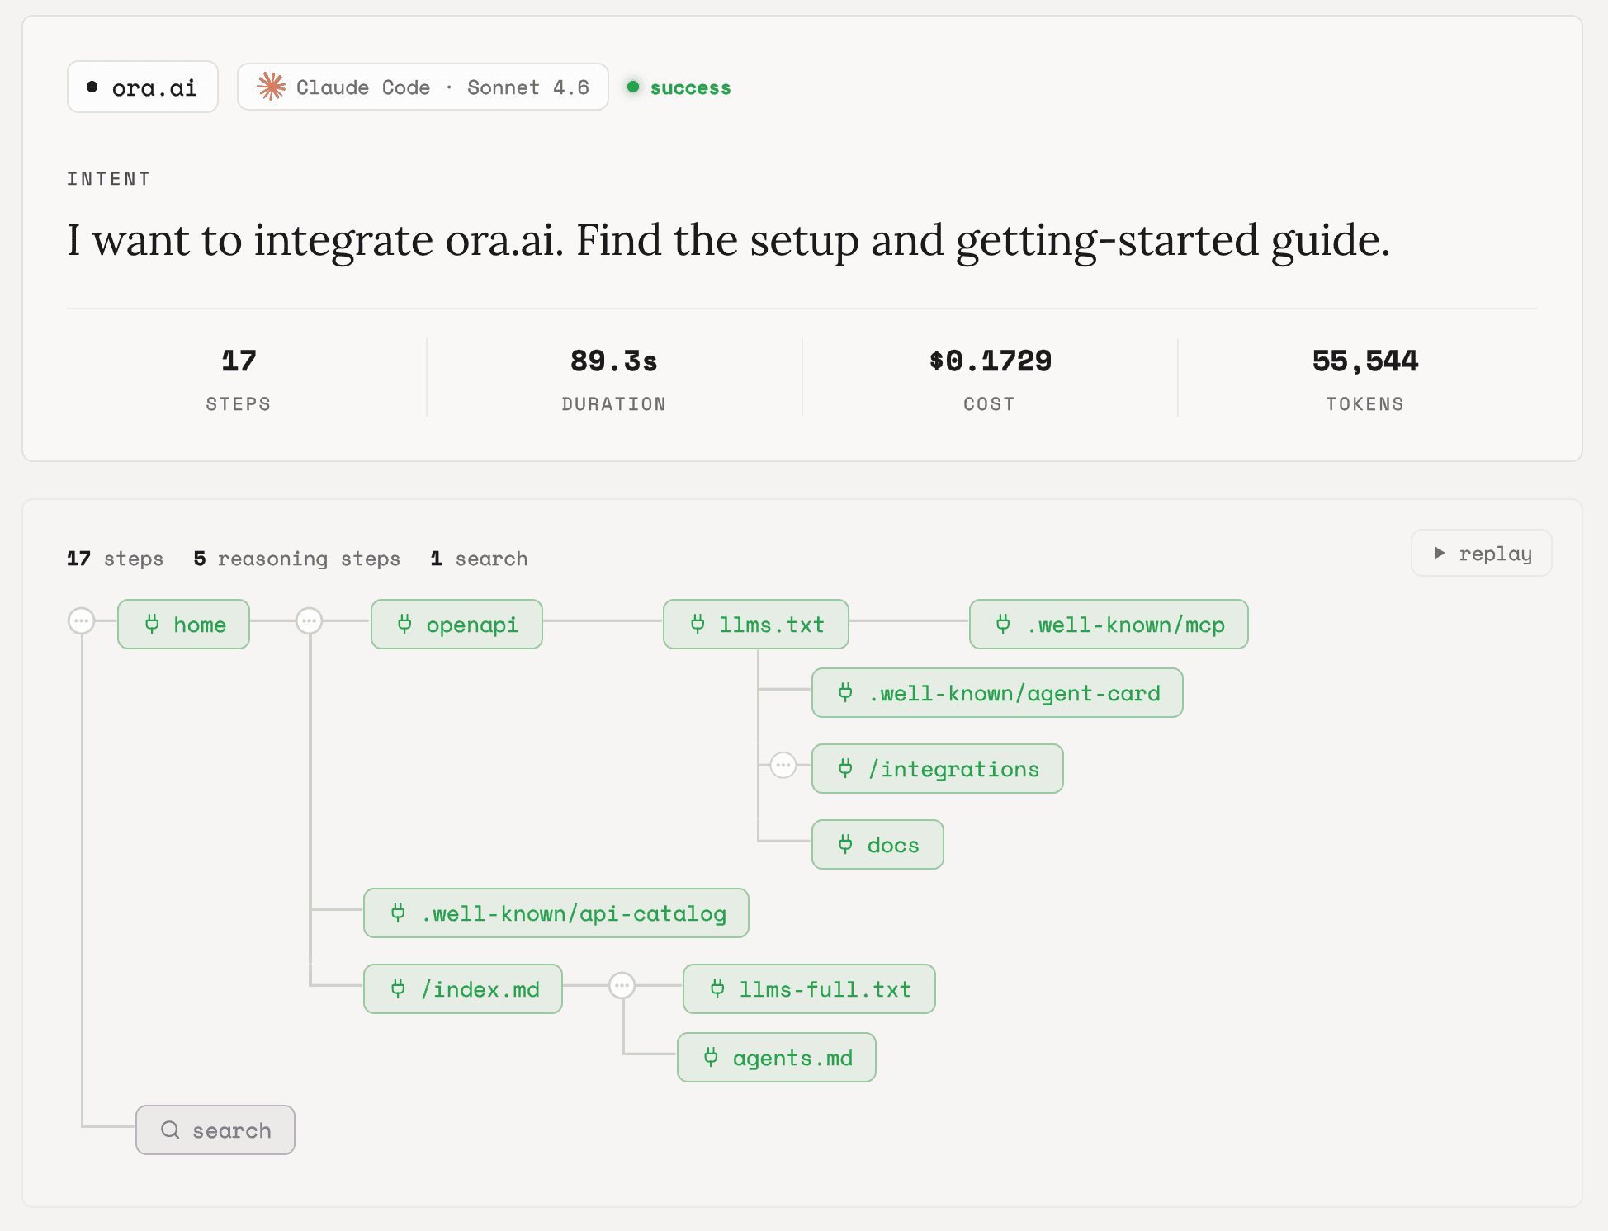Select the search step node
This screenshot has height=1231, width=1608.
pos(215,1130)
